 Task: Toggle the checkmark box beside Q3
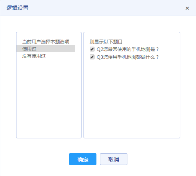click(92, 57)
